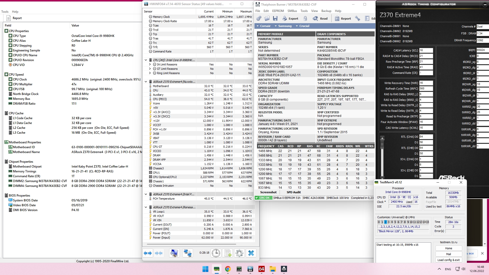Click the open folder icon in Thaiphoon toolbar
The width and height of the screenshot is (489, 275).
[x=267, y=18]
